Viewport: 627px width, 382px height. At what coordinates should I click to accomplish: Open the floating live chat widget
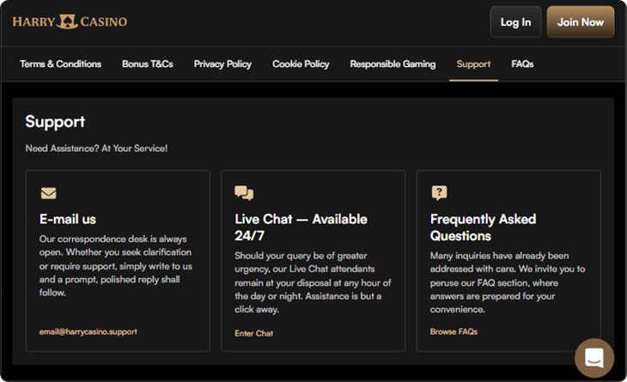click(x=594, y=358)
